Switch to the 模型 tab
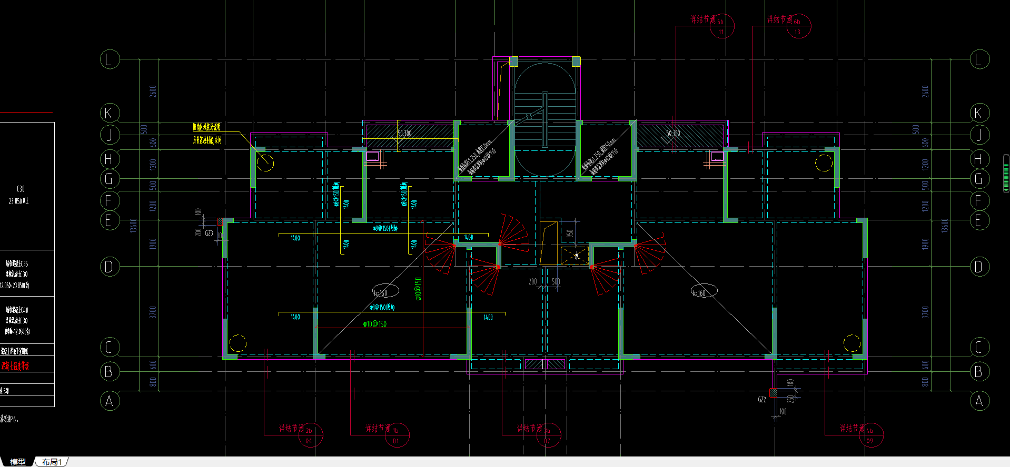This screenshot has width=1010, height=467. click(17, 462)
